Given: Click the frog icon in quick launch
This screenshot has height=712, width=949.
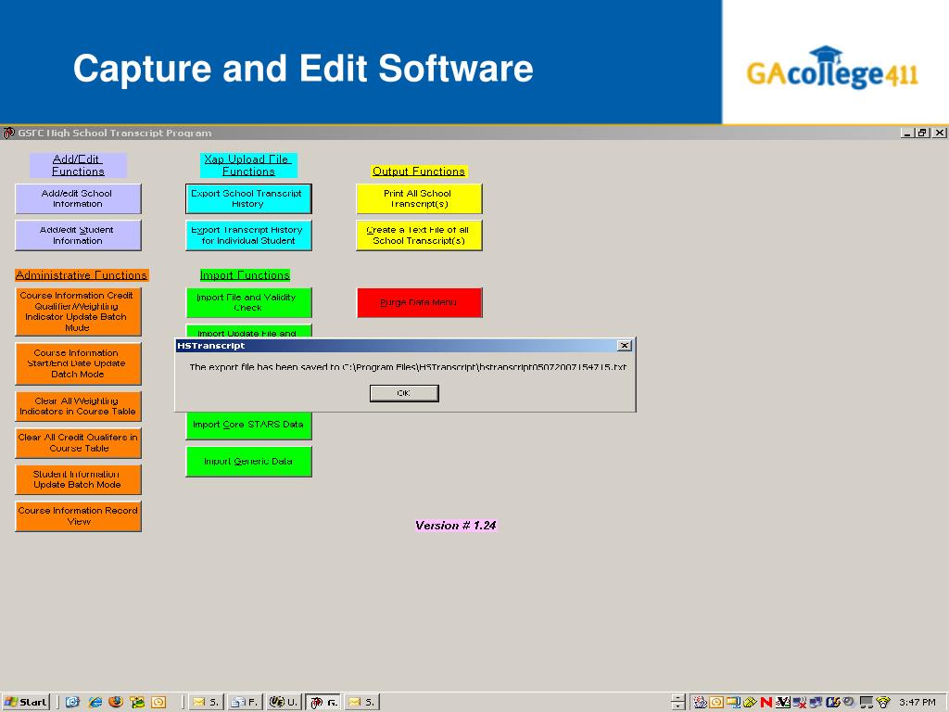Looking at the screenshot, I should [x=137, y=702].
